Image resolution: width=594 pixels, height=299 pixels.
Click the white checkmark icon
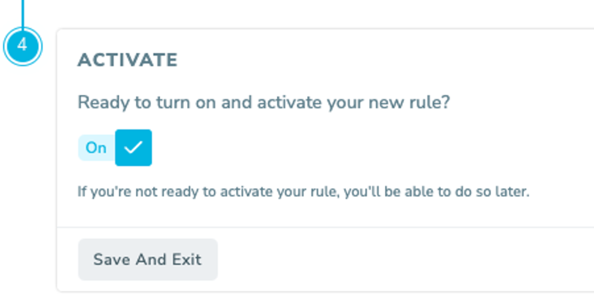pyautogui.click(x=133, y=147)
